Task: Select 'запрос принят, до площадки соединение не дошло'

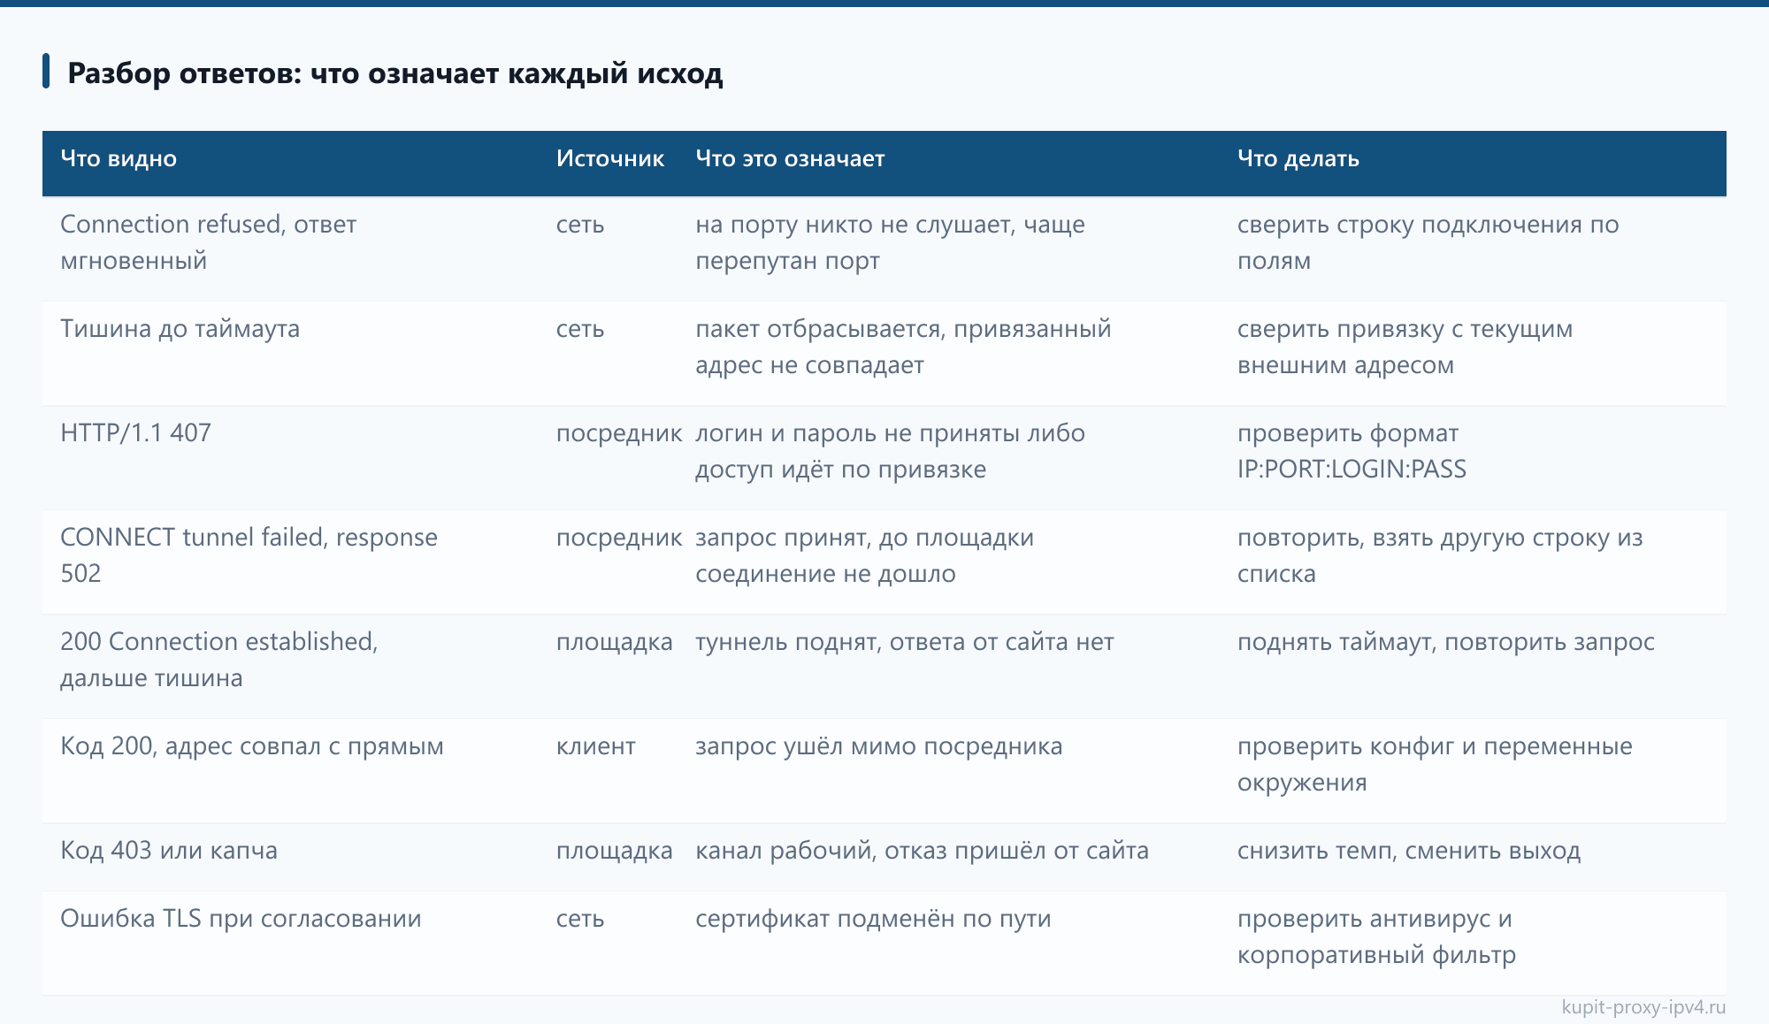Action: pyautogui.click(x=864, y=555)
